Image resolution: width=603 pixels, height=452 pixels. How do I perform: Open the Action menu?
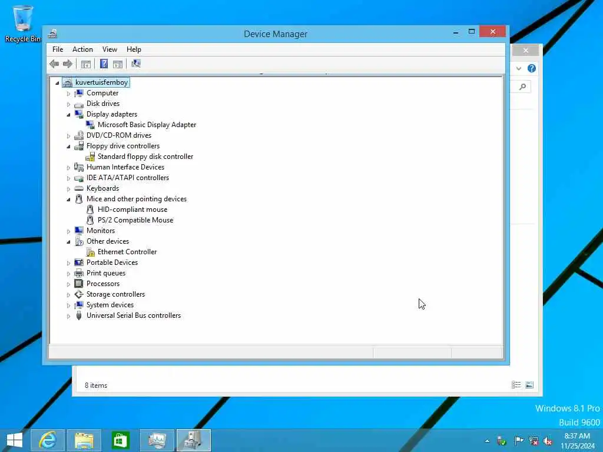82,49
